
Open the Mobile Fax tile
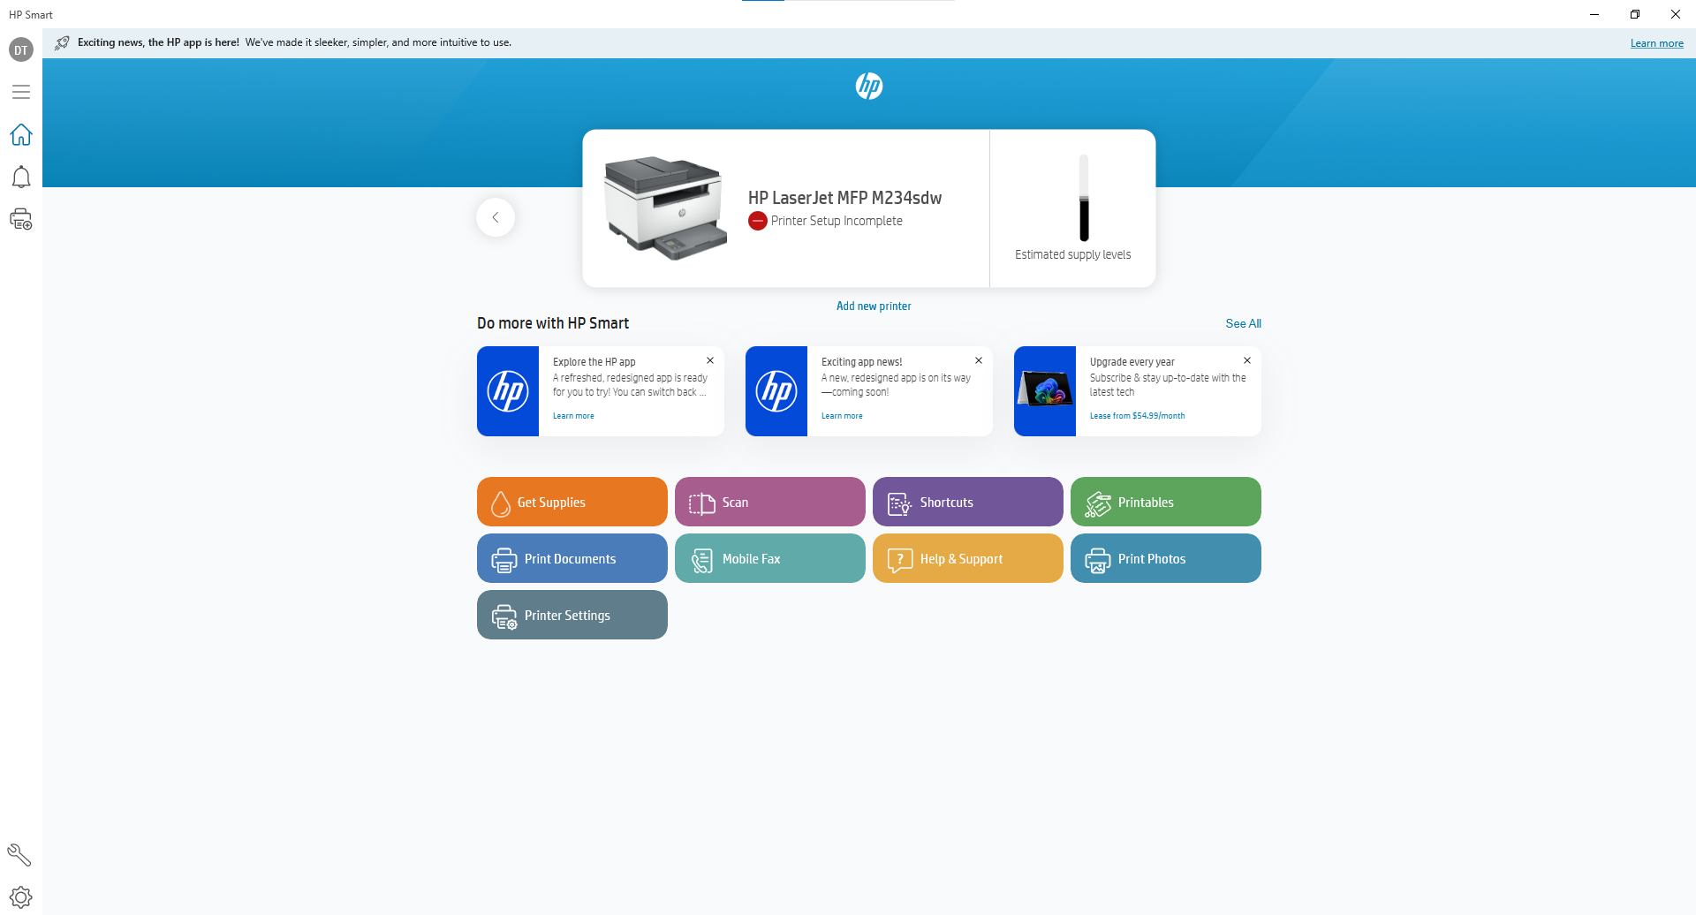(x=770, y=558)
